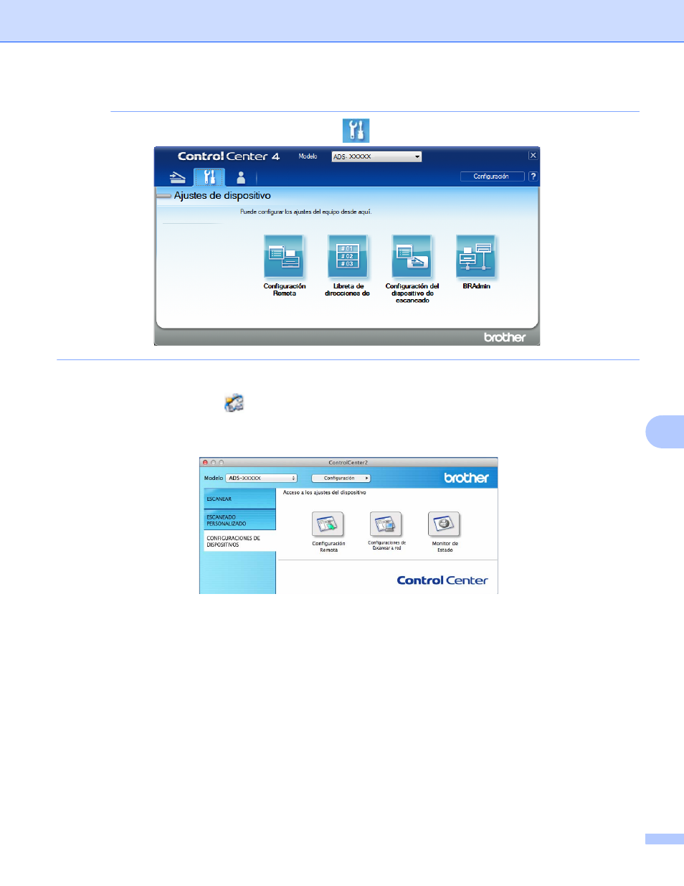Click the brother logo in ControlCenter4
This screenshot has width=684, height=886.
point(505,337)
